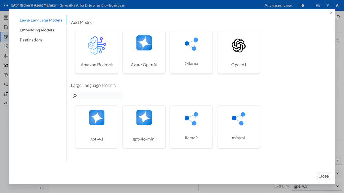Viewport: 344px width, 193px height.
Task: Open the applications grid menu
Action: coord(6,5)
